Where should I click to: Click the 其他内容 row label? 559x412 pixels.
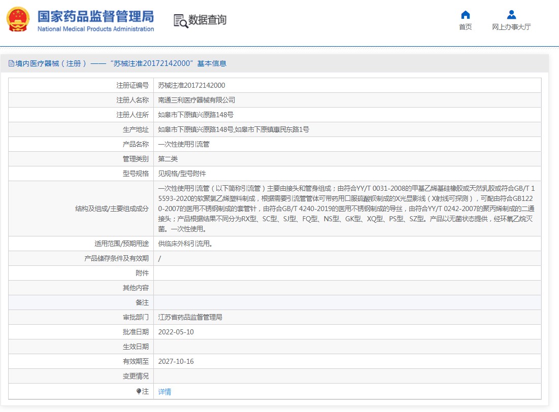(x=136, y=288)
